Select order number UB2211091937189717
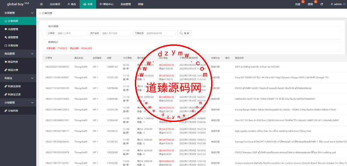The height and width of the screenshot is (166, 347). click(x=57, y=131)
